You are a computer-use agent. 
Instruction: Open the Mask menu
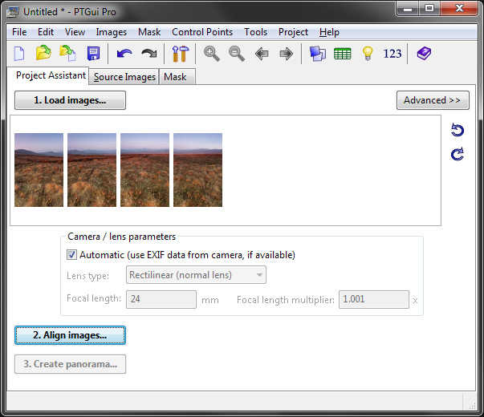pyautogui.click(x=149, y=32)
